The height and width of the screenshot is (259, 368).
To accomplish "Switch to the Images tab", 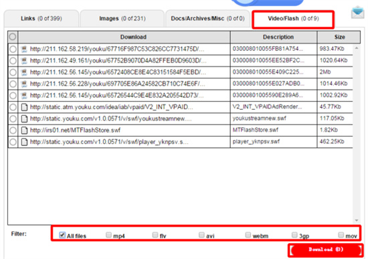I will [122, 19].
